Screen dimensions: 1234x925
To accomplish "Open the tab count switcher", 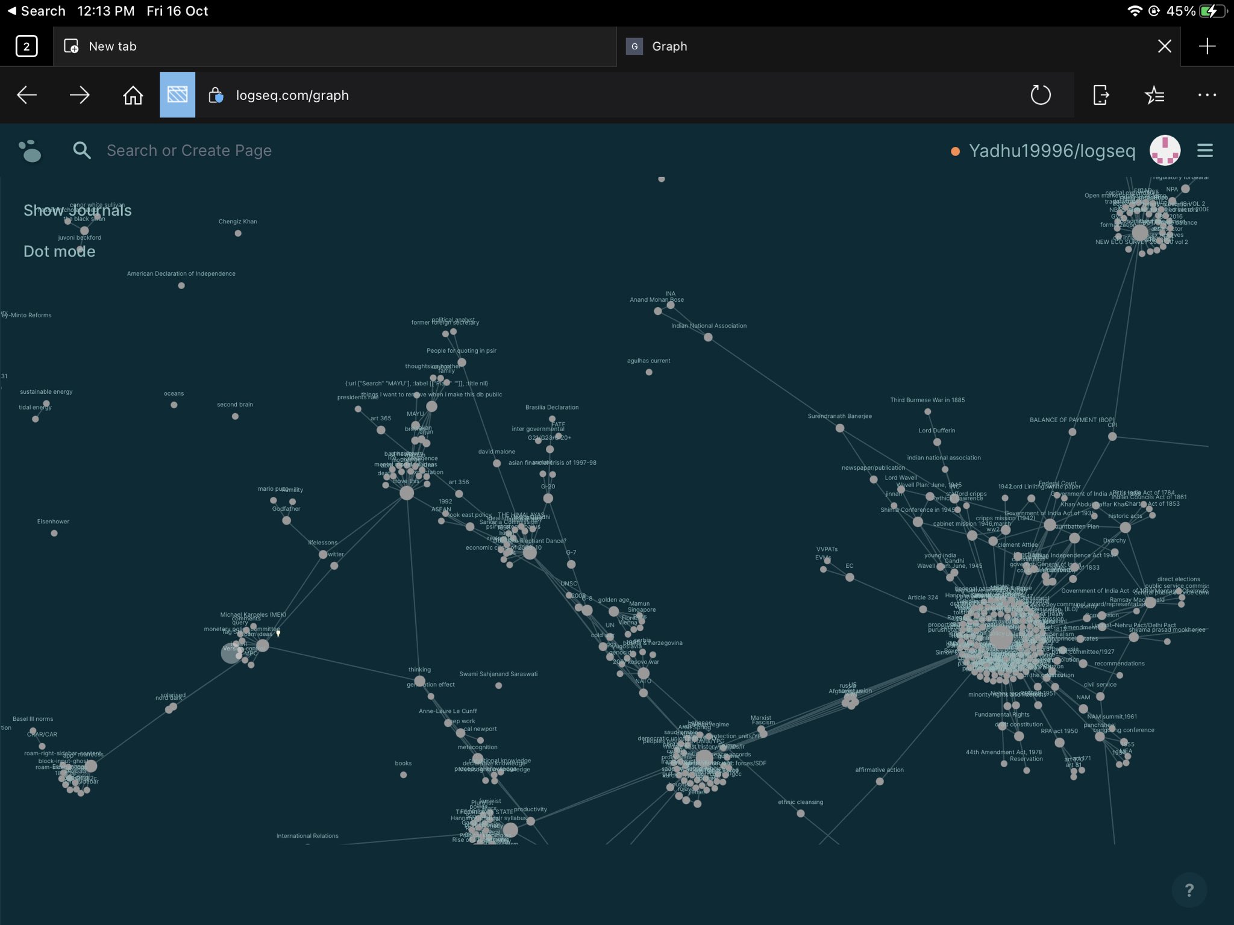I will [x=27, y=46].
